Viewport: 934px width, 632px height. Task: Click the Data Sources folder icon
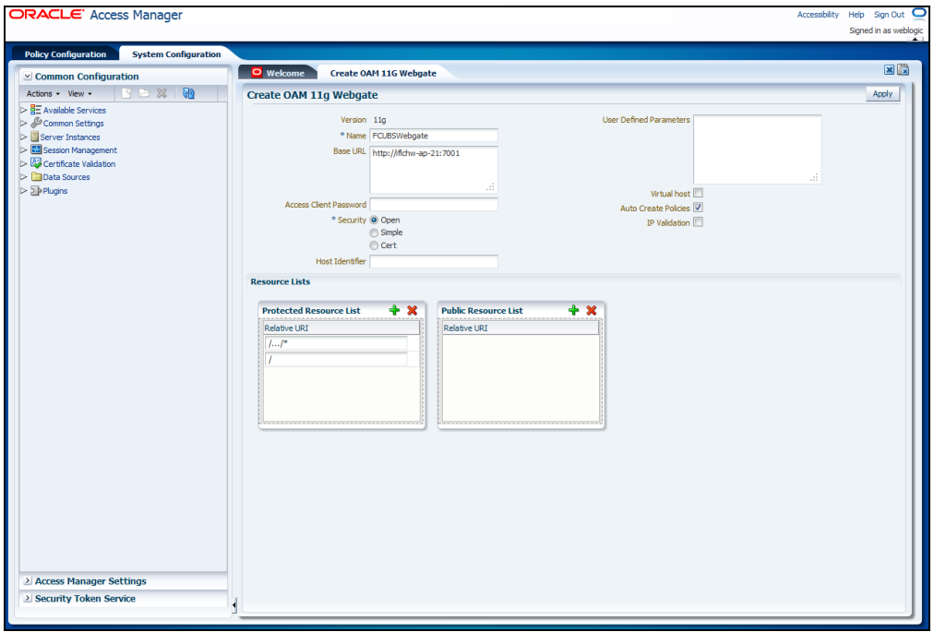point(36,177)
